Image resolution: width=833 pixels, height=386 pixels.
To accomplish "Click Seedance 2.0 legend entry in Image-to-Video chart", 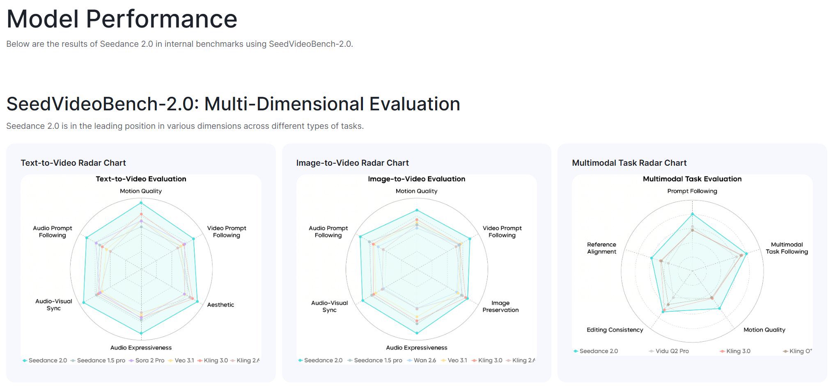I will click(320, 361).
